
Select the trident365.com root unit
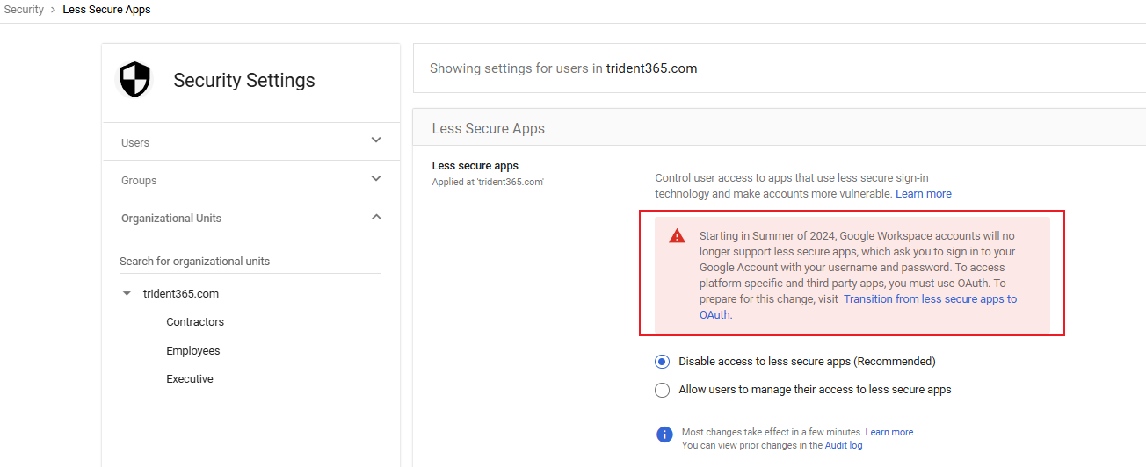(x=181, y=294)
